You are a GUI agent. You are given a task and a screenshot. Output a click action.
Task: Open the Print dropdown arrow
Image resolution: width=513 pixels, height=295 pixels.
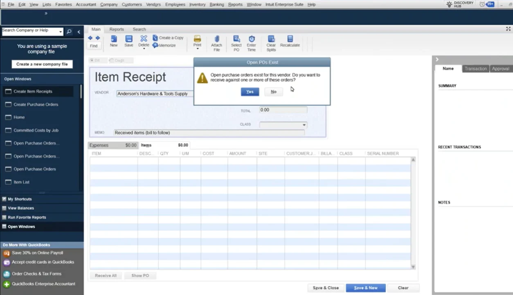click(197, 49)
